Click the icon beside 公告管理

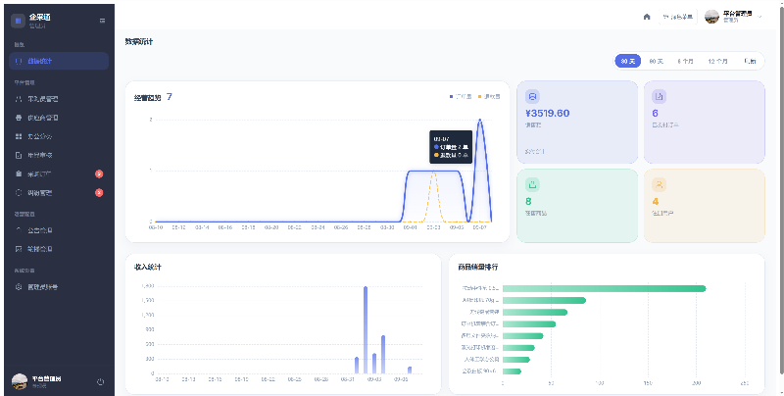(19, 230)
